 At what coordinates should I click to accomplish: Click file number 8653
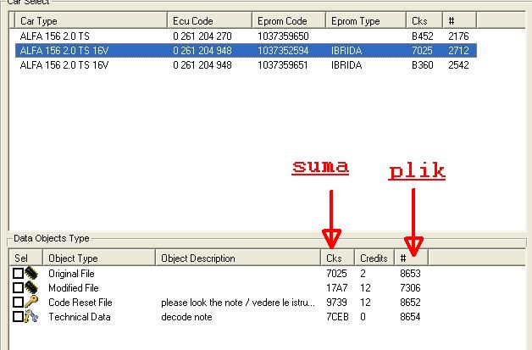410,273
